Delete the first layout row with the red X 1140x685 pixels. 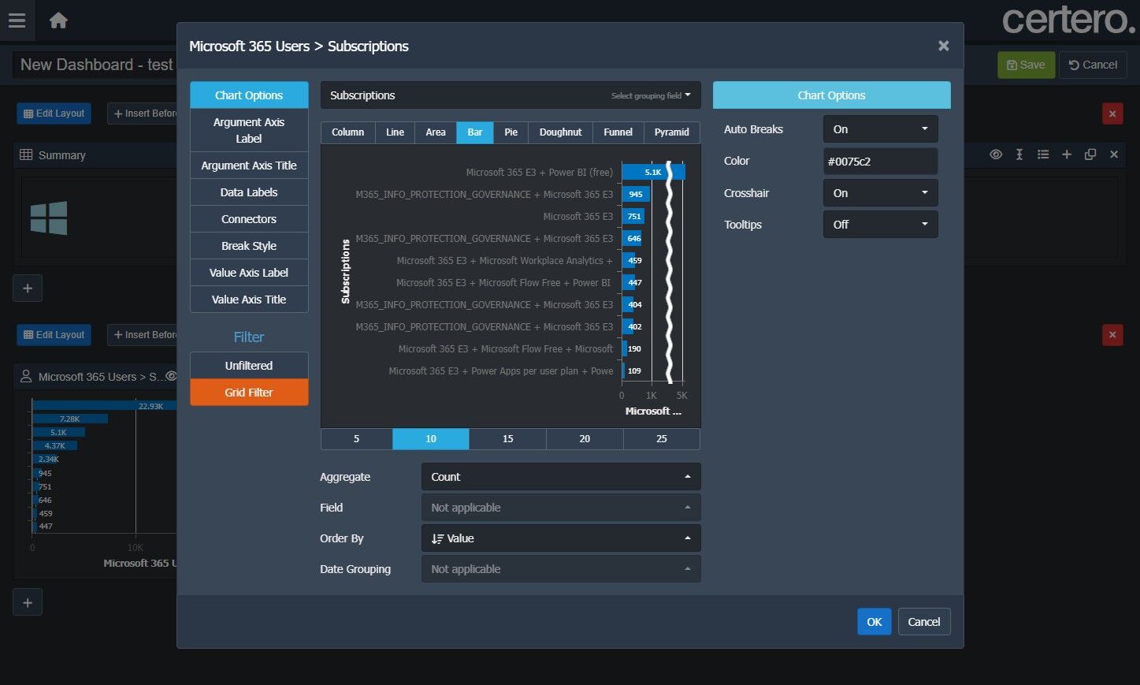[x=1112, y=114]
